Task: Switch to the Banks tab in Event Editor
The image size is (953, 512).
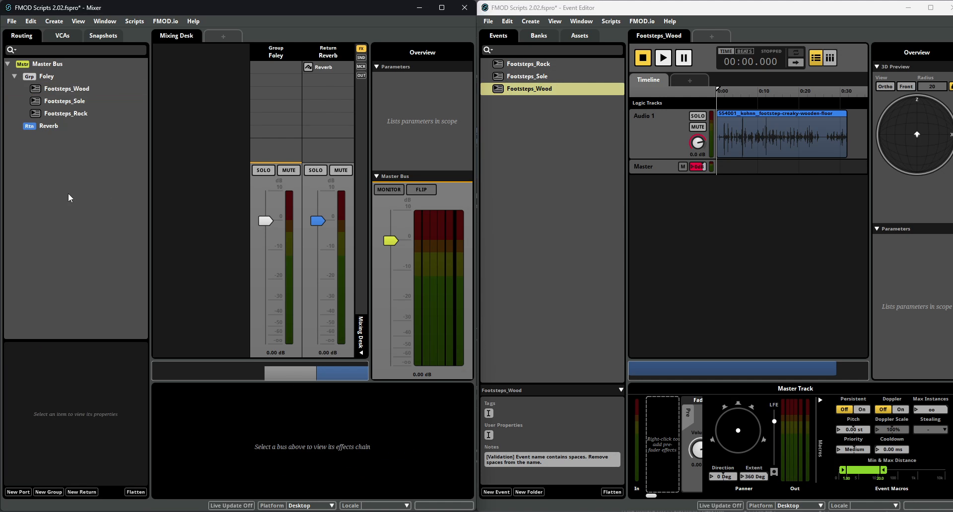Action: coord(539,36)
